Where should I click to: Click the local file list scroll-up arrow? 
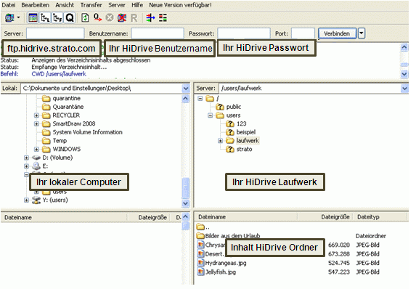tap(186, 217)
